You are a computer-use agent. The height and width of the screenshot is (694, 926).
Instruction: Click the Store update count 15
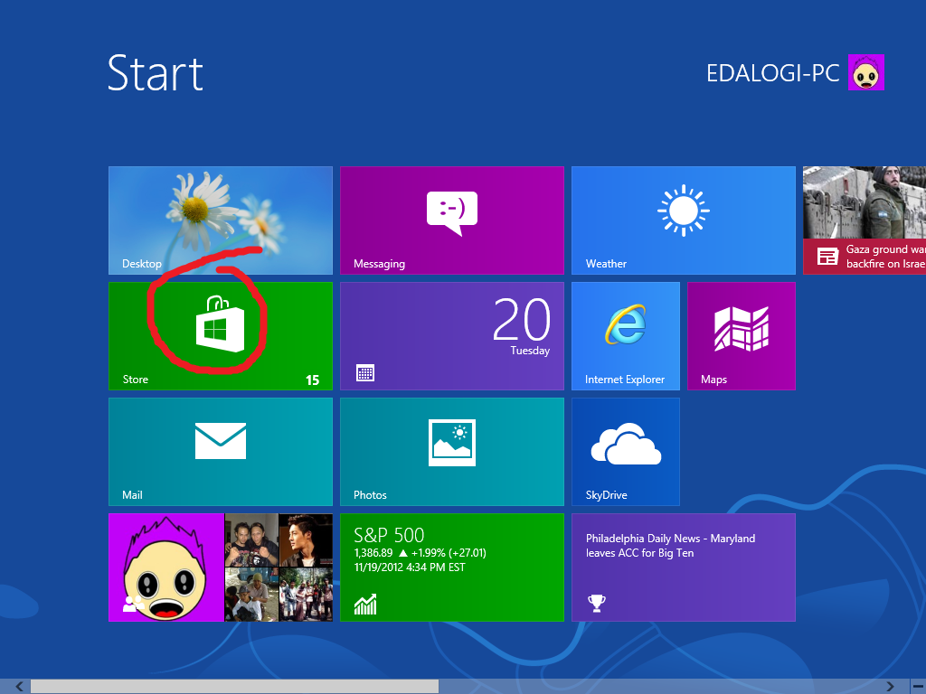[312, 380]
